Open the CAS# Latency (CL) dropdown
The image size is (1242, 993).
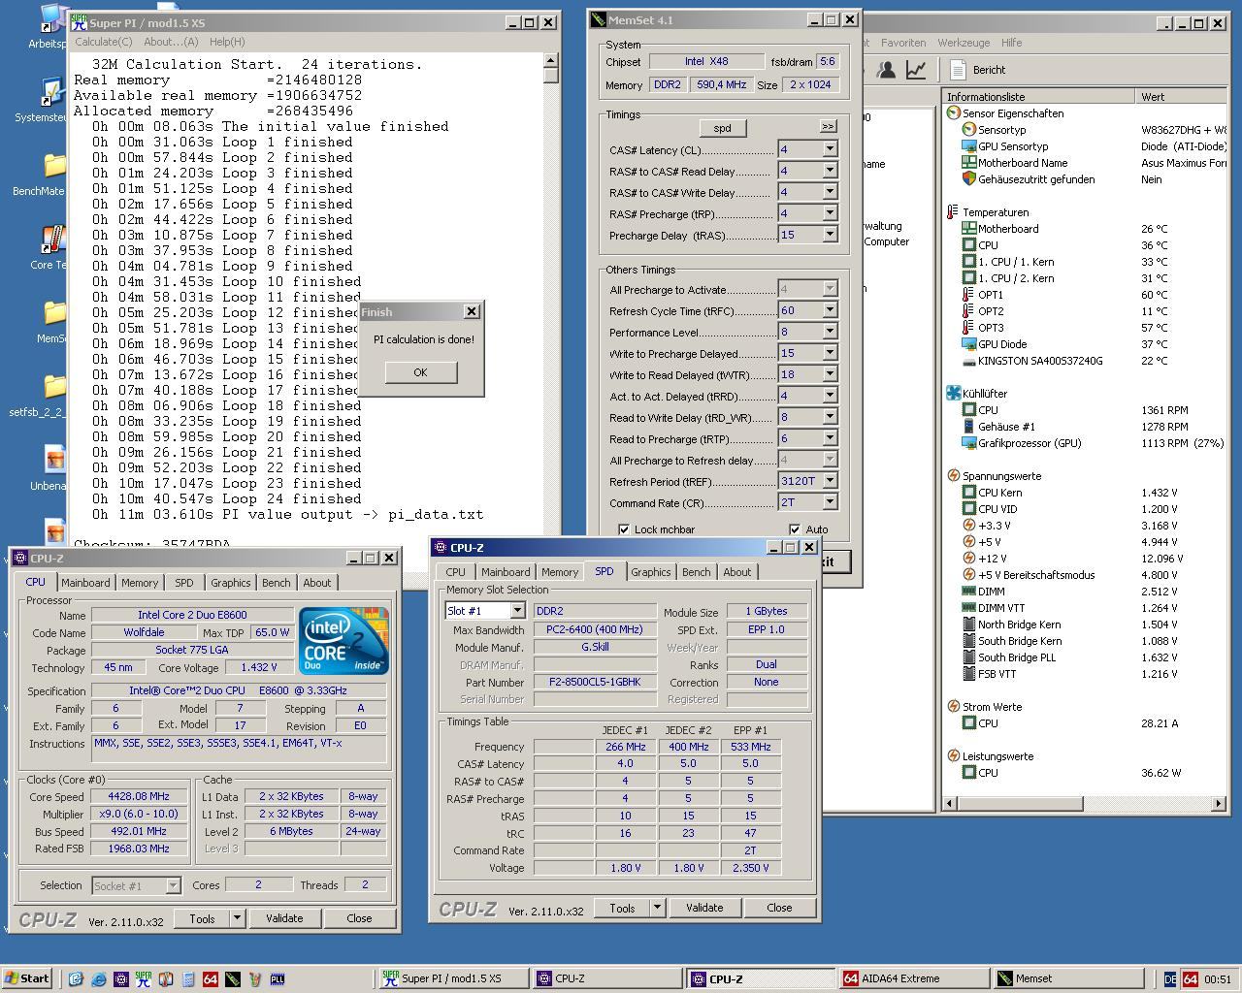pos(830,149)
